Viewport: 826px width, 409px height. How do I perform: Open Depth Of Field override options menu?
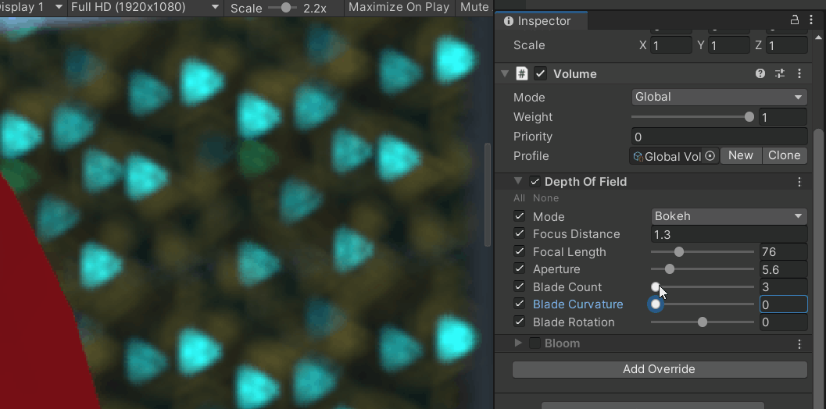[799, 182]
